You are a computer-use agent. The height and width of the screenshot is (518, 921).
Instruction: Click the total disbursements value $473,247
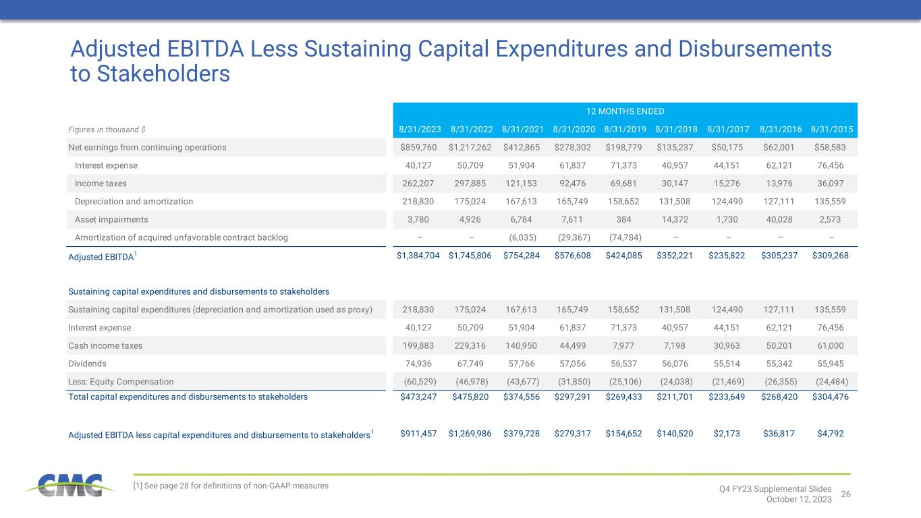[417, 397]
